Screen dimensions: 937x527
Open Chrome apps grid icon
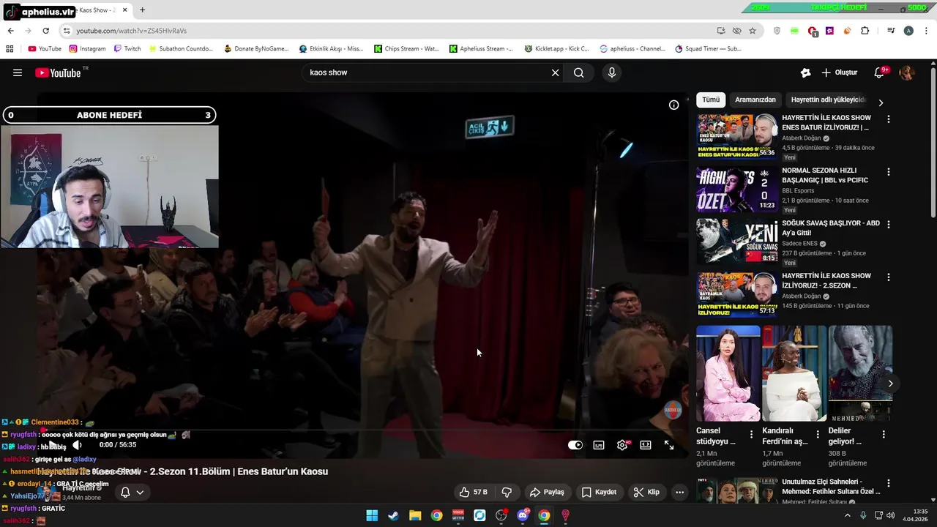[10, 49]
